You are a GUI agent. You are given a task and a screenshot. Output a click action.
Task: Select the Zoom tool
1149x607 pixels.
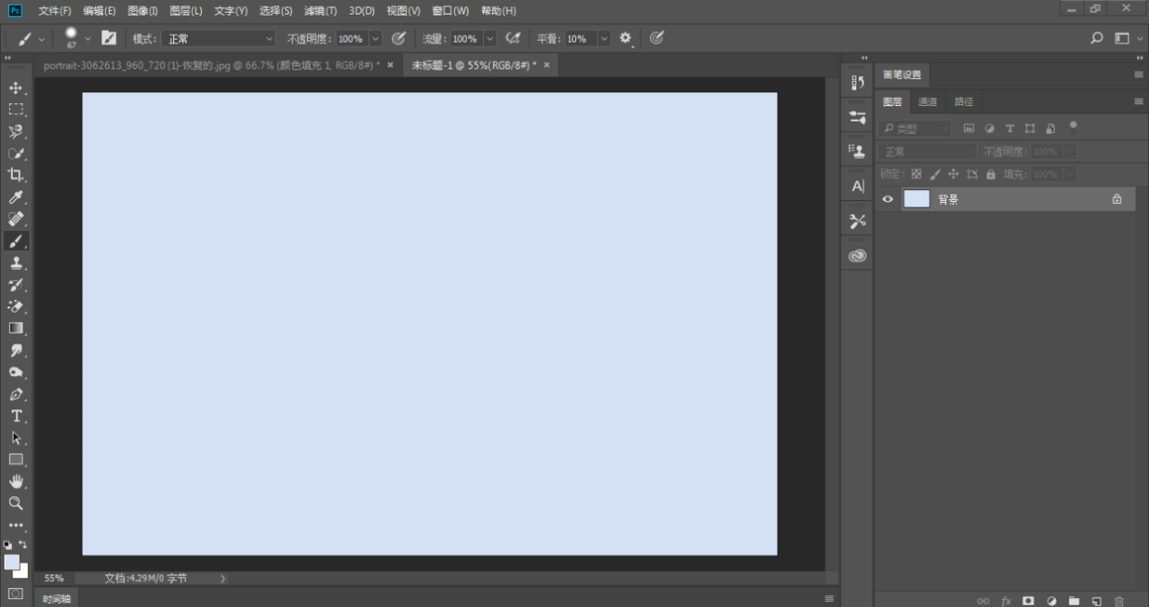(x=15, y=503)
